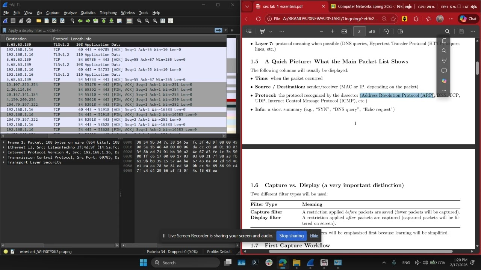Zoom out on Wireshark packet text

[x=147, y=21]
